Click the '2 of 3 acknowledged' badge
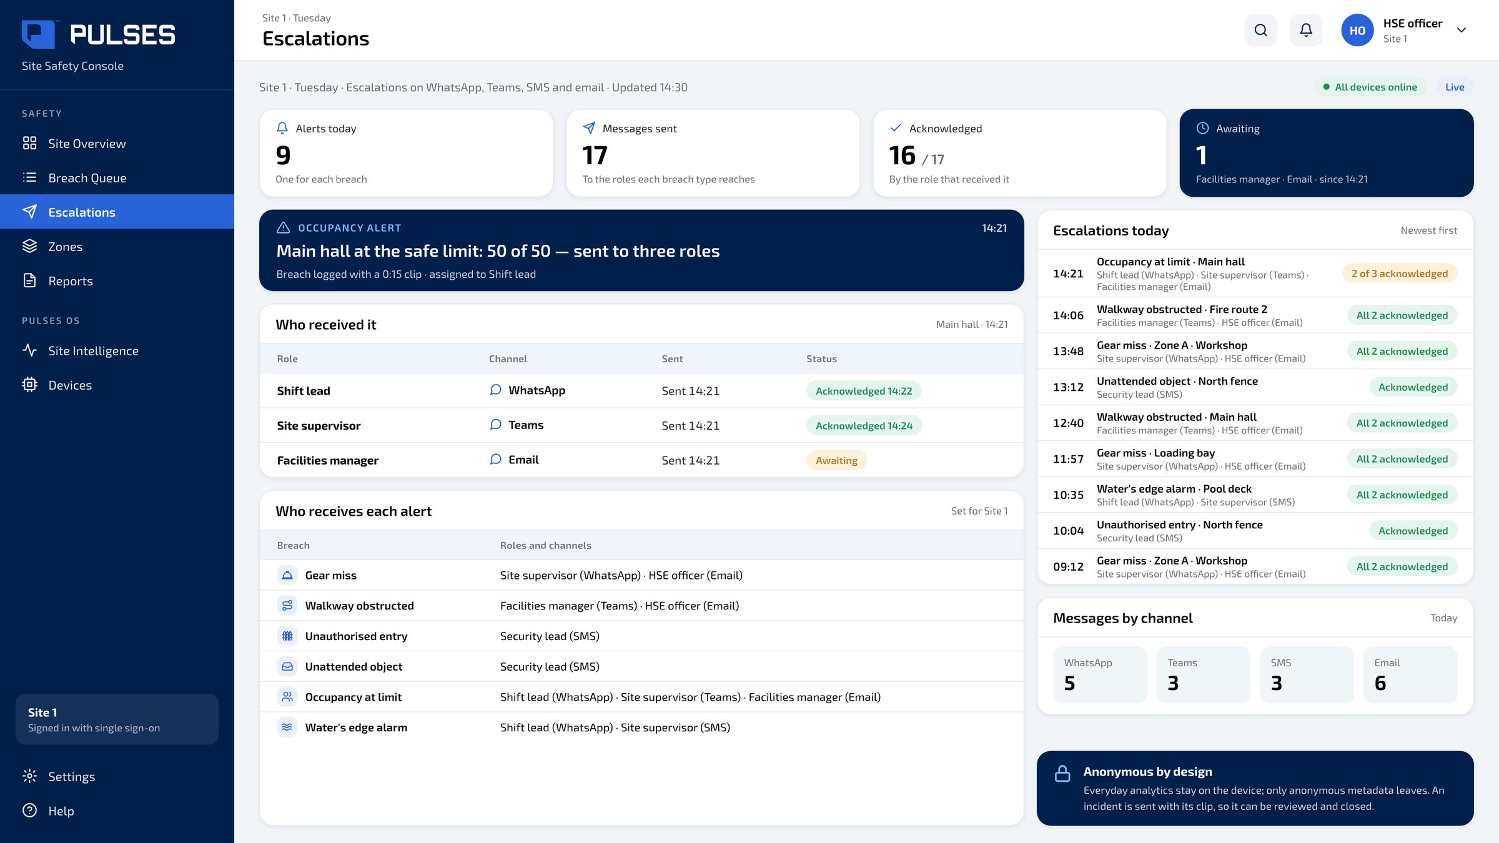The image size is (1499, 843). click(x=1400, y=274)
